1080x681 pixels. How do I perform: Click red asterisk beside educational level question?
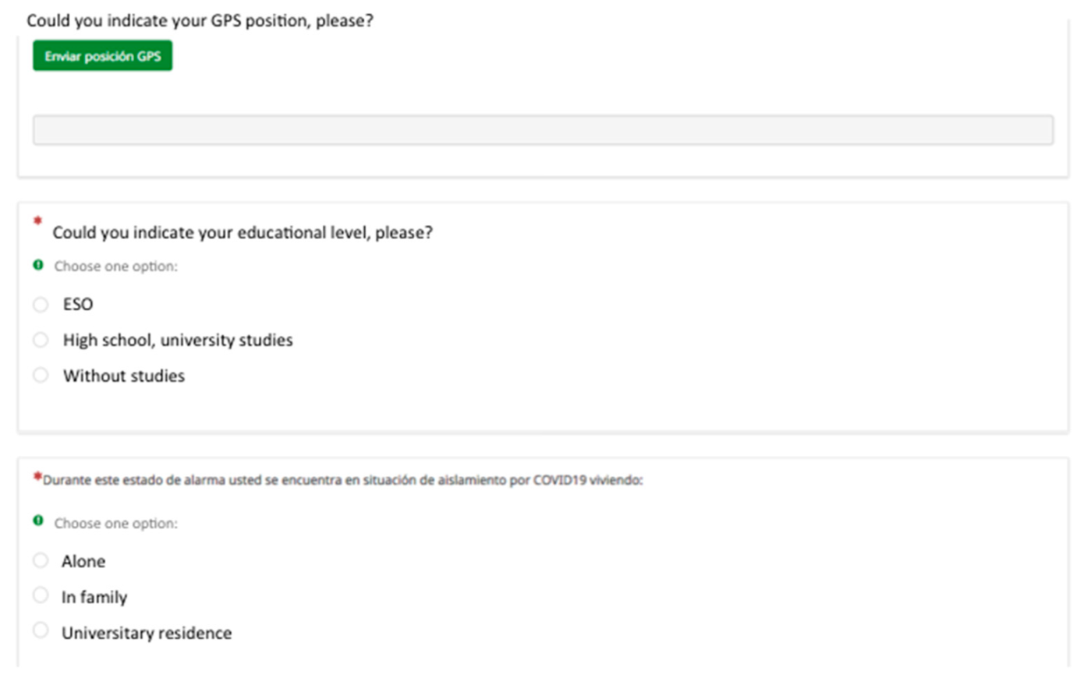pos(37,222)
